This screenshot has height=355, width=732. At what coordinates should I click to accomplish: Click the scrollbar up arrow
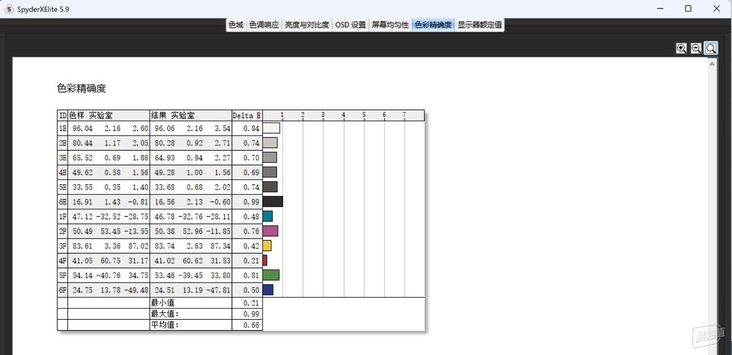[711, 63]
